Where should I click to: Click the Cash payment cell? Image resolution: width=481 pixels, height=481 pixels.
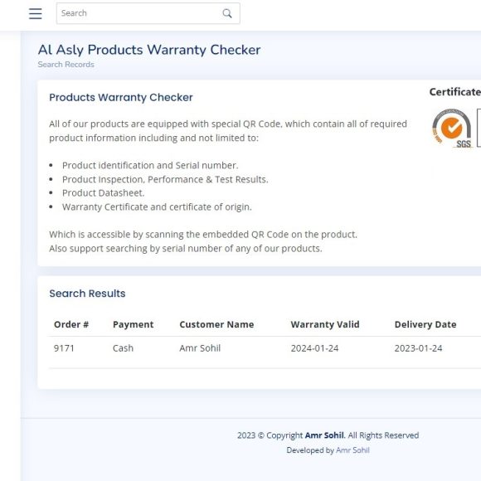click(123, 348)
